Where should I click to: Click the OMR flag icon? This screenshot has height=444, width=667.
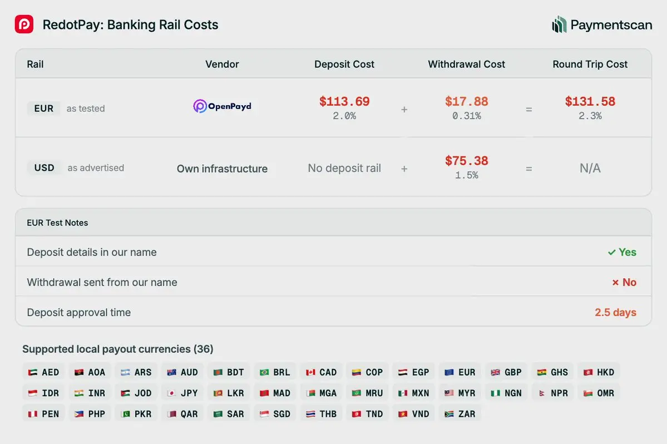coord(588,393)
